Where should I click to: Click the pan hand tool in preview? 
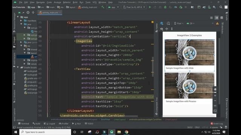(x=215, y=89)
